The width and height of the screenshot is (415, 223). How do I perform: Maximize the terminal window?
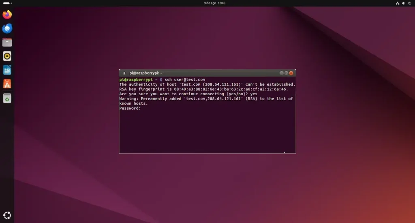click(x=286, y=73)
